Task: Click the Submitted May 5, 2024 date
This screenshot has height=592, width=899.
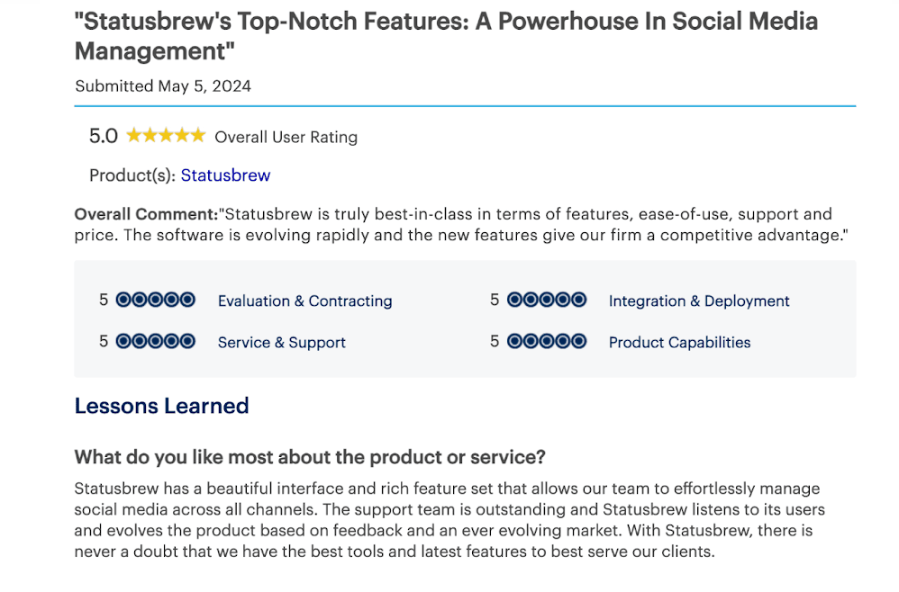Action: (163, 86)
